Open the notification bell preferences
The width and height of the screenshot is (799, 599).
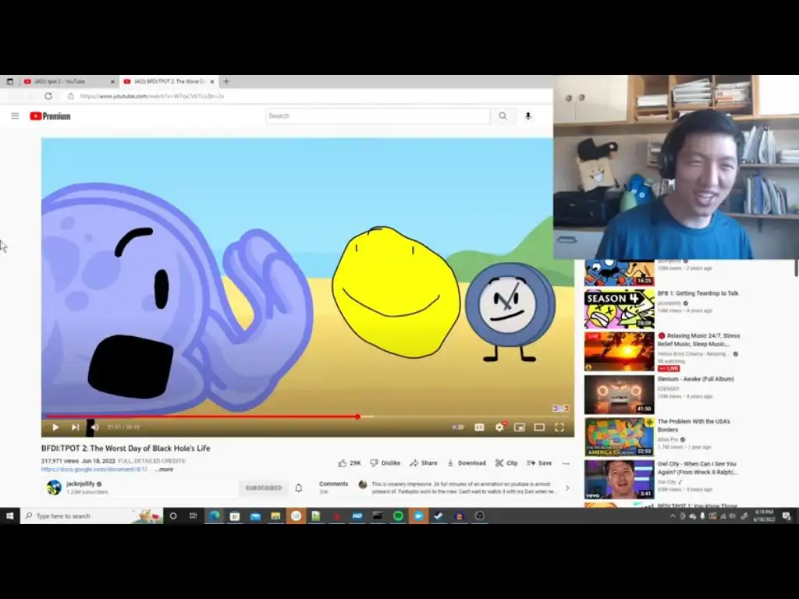[x=299, y=488]
